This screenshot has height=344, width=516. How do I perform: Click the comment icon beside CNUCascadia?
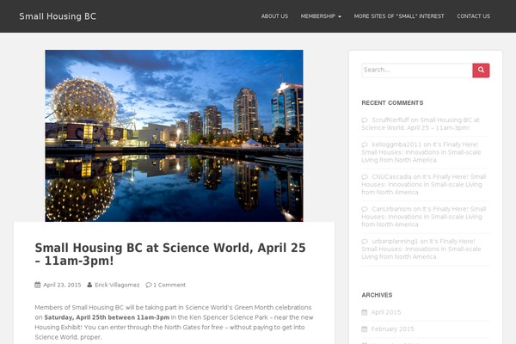365,177
